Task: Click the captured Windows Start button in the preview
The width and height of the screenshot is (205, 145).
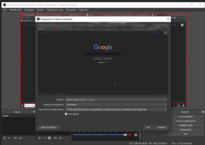Action: (x=22, y=106)
